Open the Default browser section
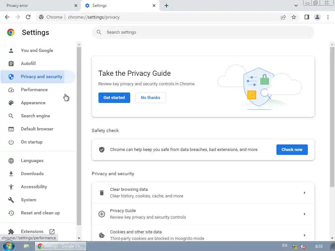Viewport: 335px width, 251px height. (38, 129)
